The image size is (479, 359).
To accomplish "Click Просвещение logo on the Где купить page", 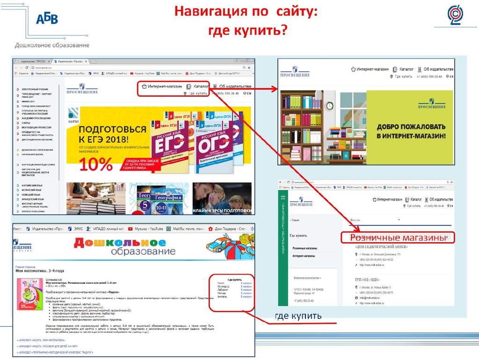I will click(x=301, y=202).
